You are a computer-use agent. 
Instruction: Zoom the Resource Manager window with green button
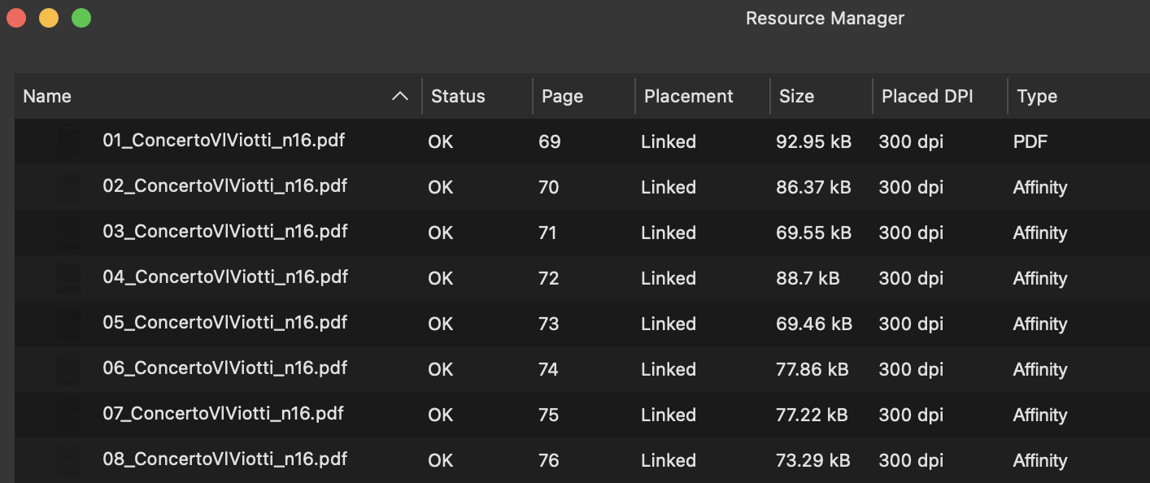coord(81,18)
